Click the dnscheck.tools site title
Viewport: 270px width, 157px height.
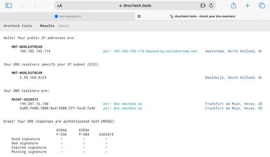pos(18,26)
